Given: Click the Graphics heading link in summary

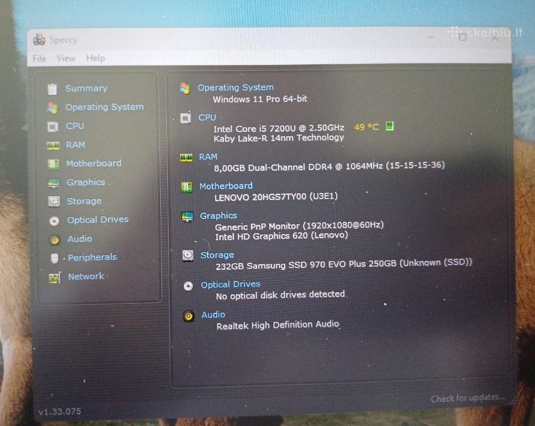Looking at the screenshot, I should [x=219, y=216].
